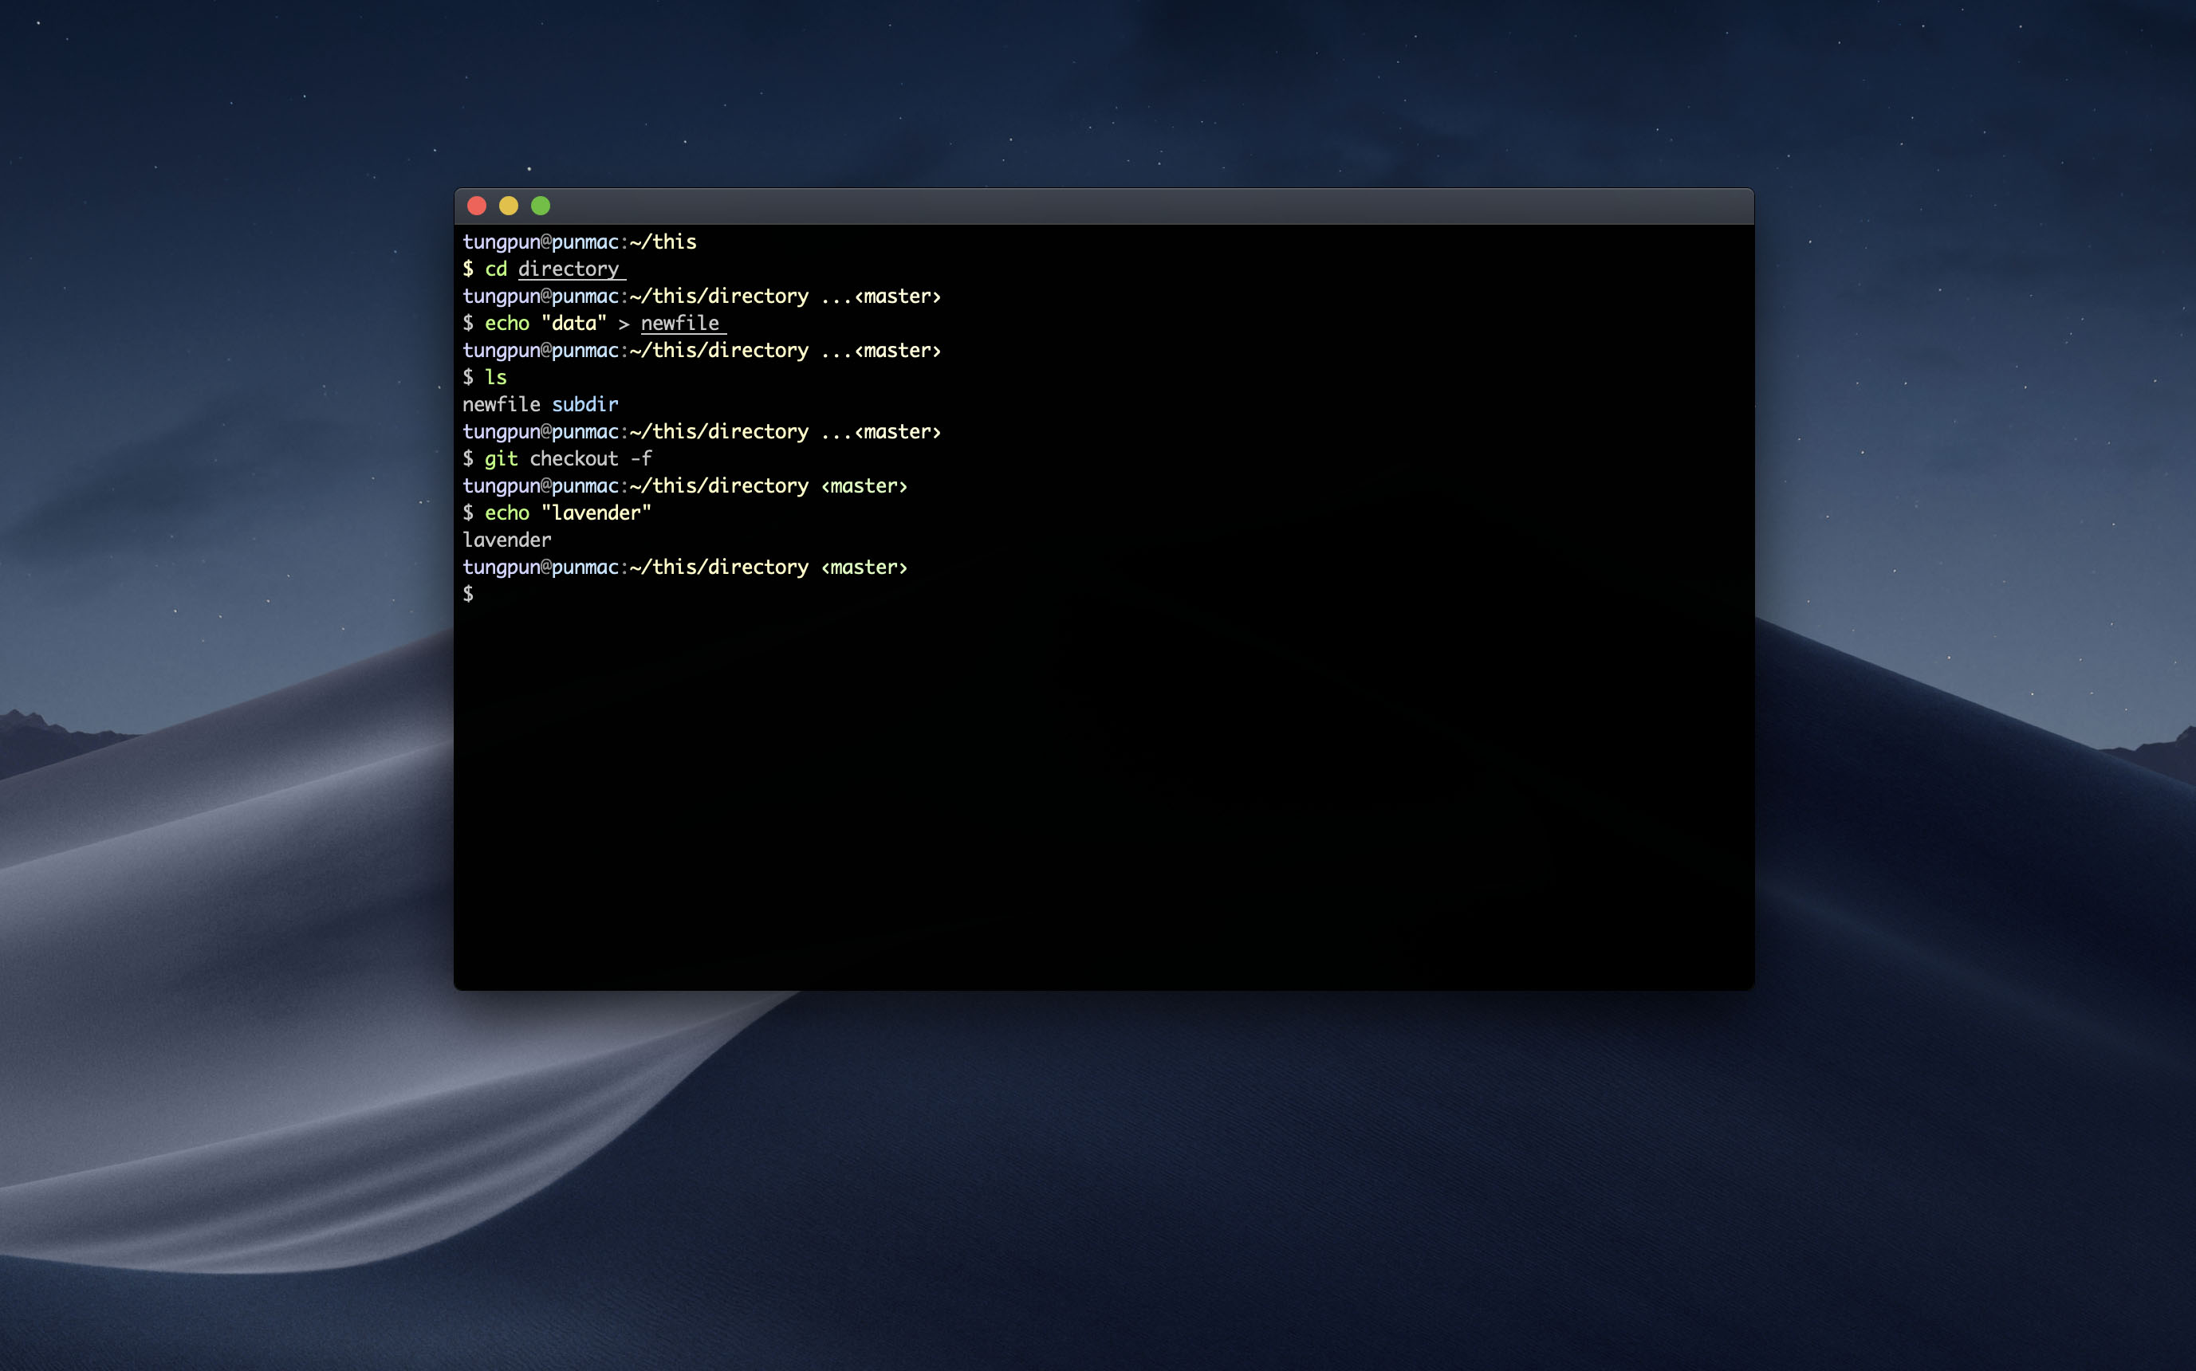Click the desktop wallpaper below terminal
2196x1371 pixels.
pyautogui.click(x=1103, y=1179)
